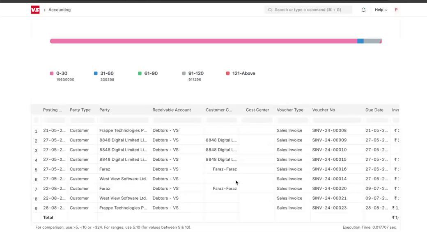The image size is (427, 232).
Task: Open voucher SINV-24-00014
Action: coord(329,179)
